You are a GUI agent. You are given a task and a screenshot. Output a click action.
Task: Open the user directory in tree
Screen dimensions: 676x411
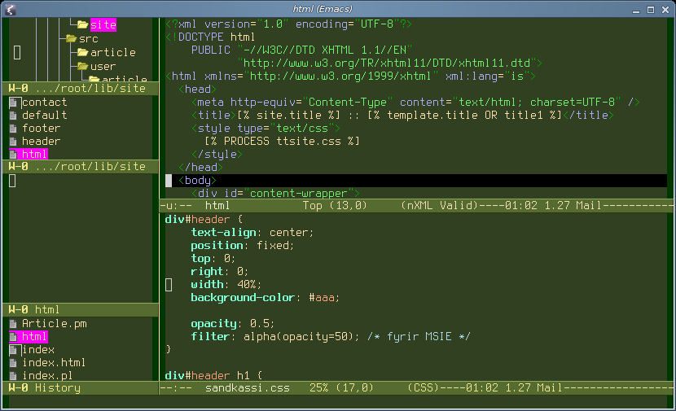coord(103,67)
